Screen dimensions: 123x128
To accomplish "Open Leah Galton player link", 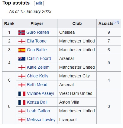I will pos(38,111).
